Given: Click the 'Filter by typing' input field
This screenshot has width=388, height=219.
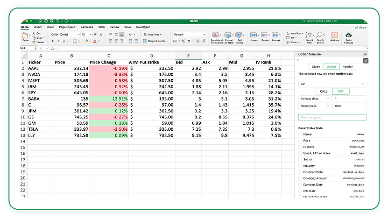Looking at the screenshot, I should coord(331,117).
